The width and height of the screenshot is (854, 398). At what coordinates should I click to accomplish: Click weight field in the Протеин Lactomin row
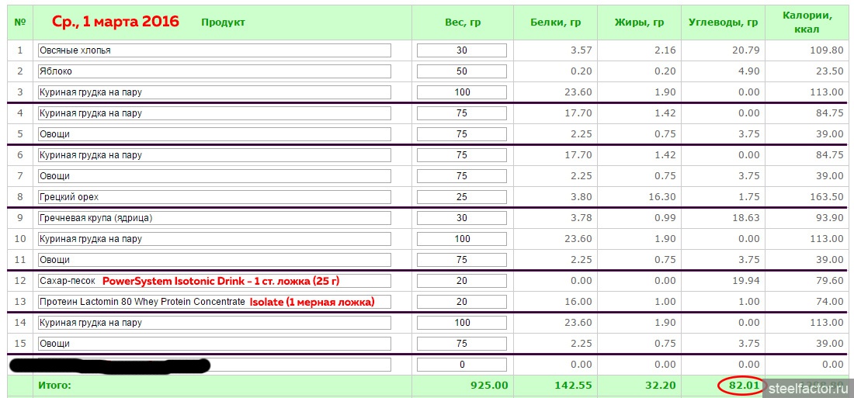click(x=462, y=302)
